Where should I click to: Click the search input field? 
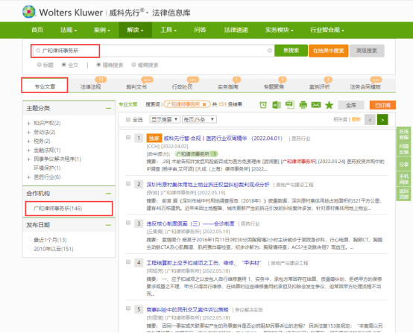pos(153,51)
